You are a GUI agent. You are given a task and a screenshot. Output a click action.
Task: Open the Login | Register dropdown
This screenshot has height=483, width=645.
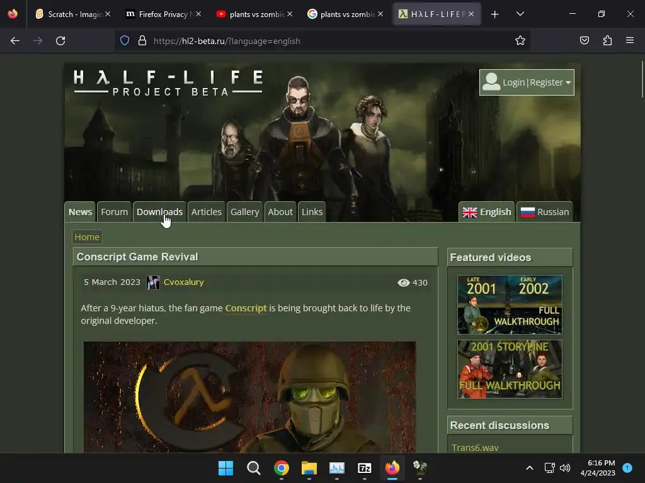pos(527,82)
